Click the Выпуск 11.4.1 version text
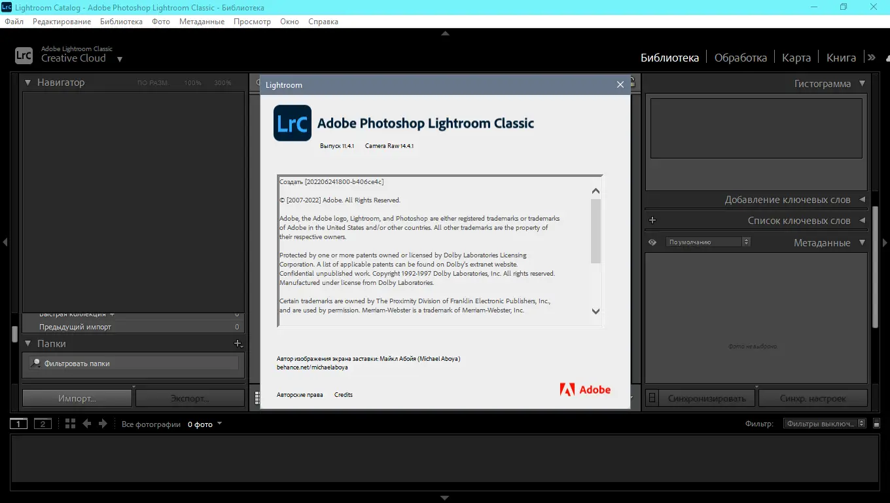The height and width of the screenshot is (503, 890). click(x=337, y=145)
